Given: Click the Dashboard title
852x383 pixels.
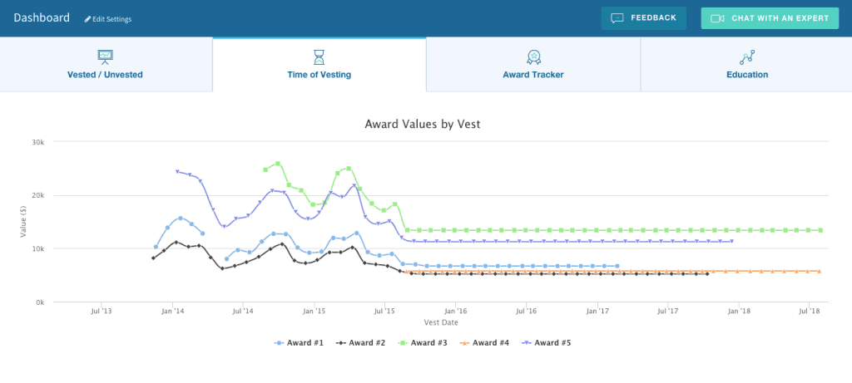Looking at the screenshot, I should [42, 17].
